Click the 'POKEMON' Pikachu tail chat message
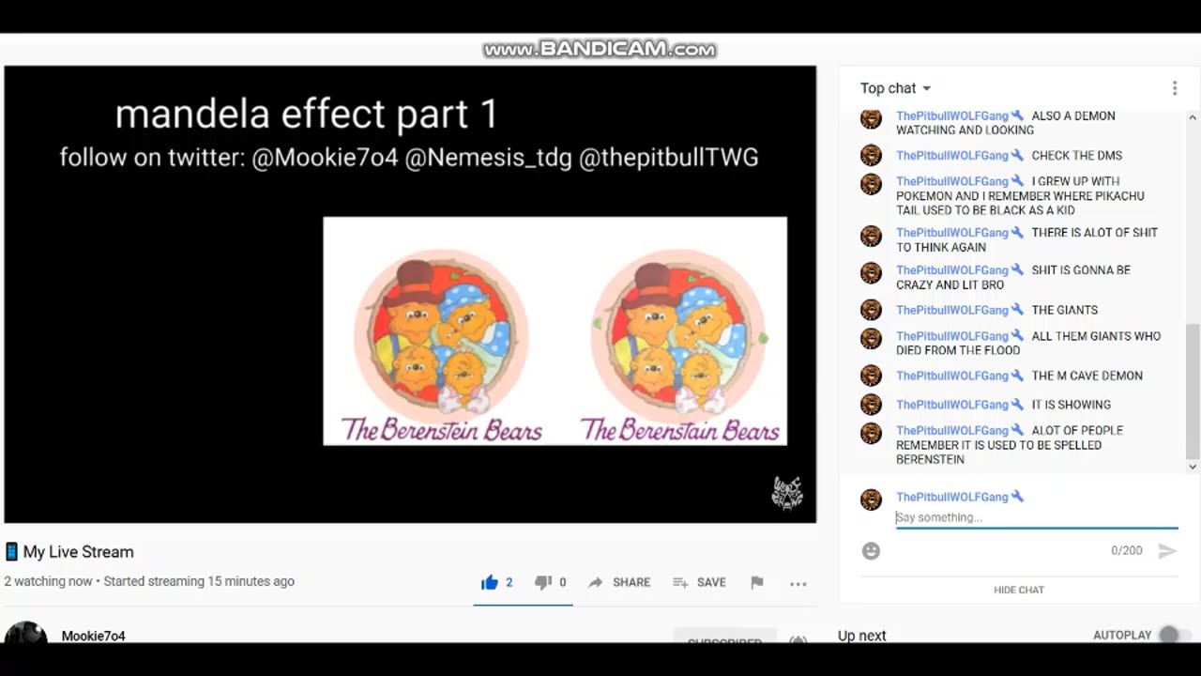Image resolution: width=1201 pixels, height=676 pixels. tap(1021, 195)
